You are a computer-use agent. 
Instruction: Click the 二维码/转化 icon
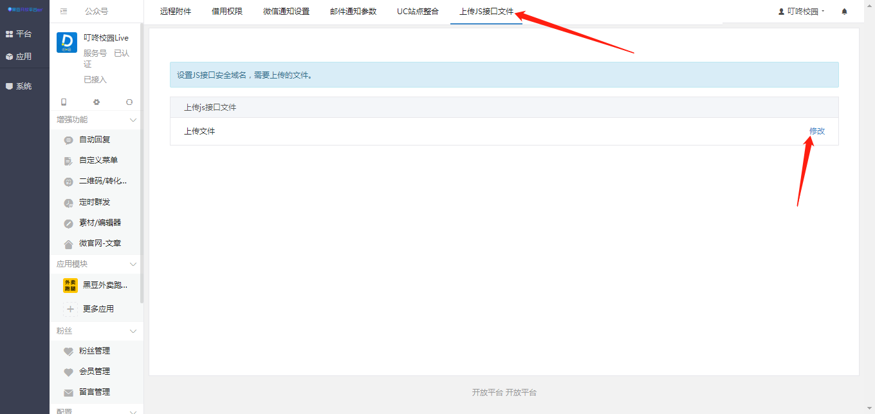(x=69, y=182)
